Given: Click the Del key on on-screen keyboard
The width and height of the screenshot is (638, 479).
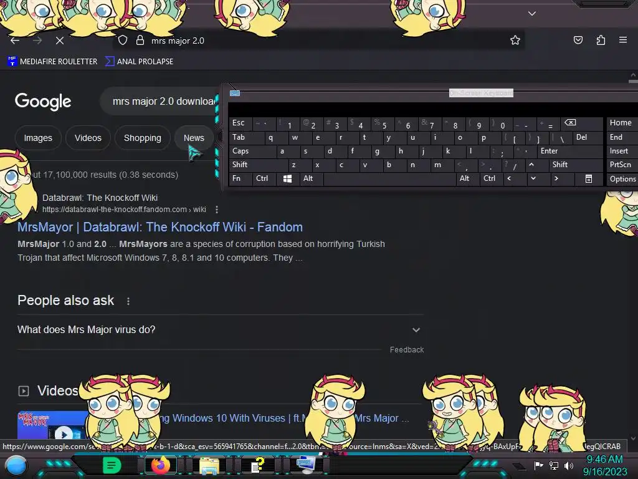Looking at the screenshot, I should point(587,137).
